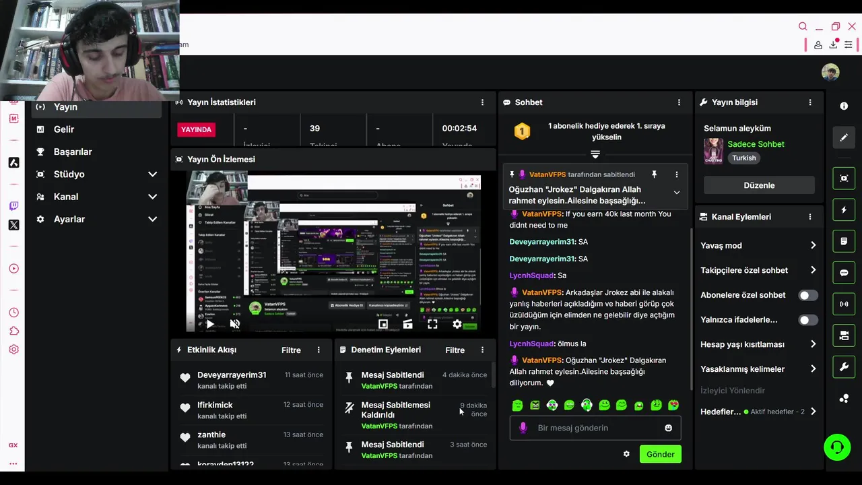Open Sohbet panel three-dot menu
862x485 pixels.
(679, 102)
